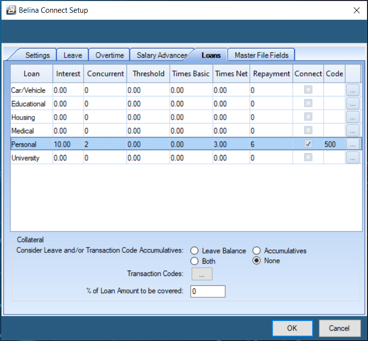This screenshot has width=368, height=341.
Task: Click the Repayment column header
Action: (x=271, y=74)
